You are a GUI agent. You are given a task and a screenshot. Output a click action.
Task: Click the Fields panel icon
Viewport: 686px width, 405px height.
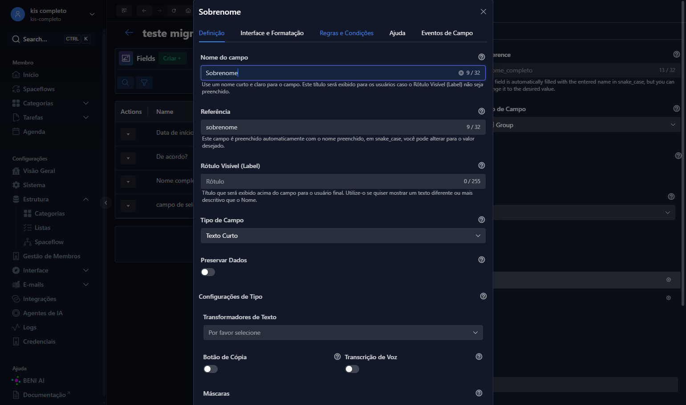tap(126, 58)
